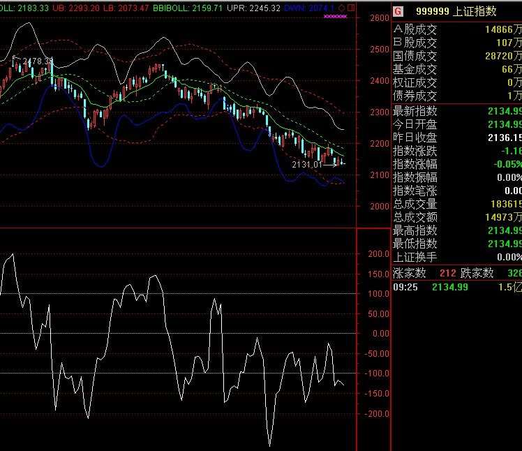This screenshot has width=522, height=451.
Task: Select the A股成交 row
Action: tap(456, 29)
